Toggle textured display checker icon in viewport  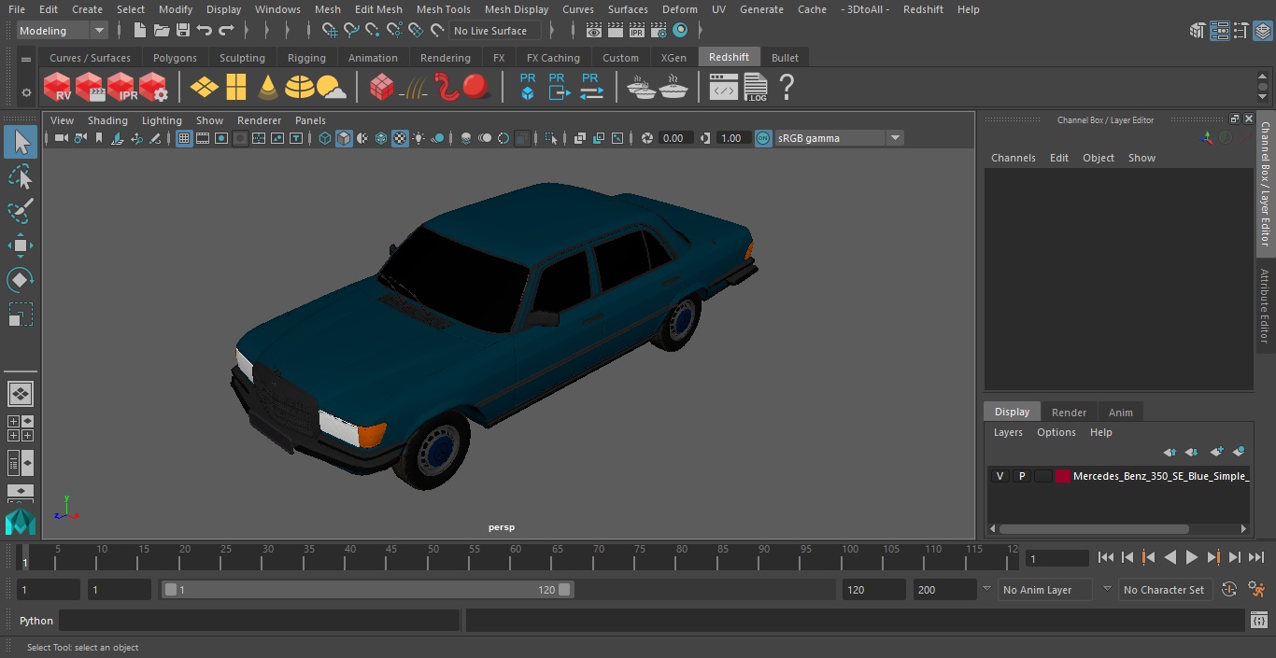click(x=400, y=138)
